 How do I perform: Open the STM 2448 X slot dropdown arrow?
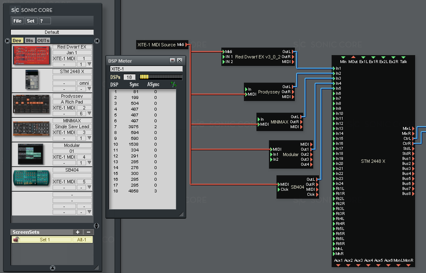click(89, 89)
